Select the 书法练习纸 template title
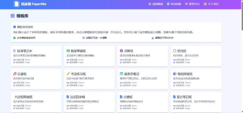 tap(78, 74)
